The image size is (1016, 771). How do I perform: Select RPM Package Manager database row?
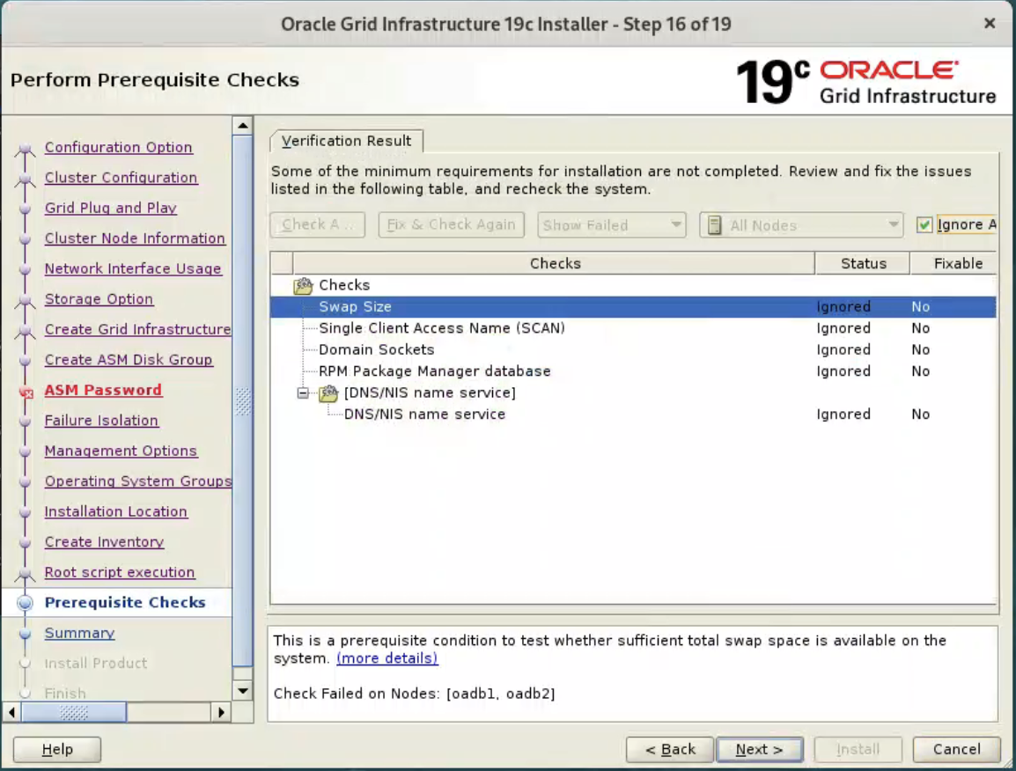633,371
